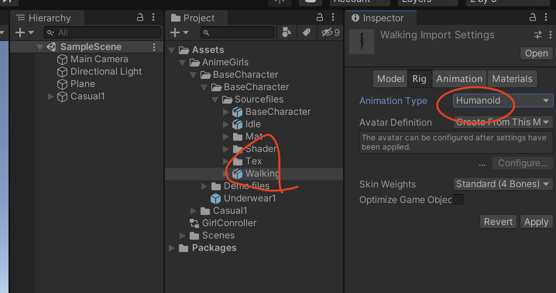The height and width of the screenshot is (293, 556).
Task: Select the Underwear1 prefab
Action: (250, 198)
